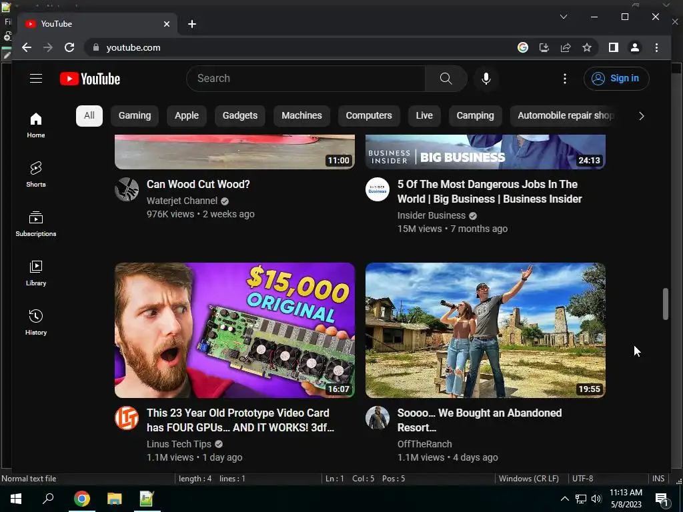Open YouTube settings three-dot menu

[x=564, y=79]
